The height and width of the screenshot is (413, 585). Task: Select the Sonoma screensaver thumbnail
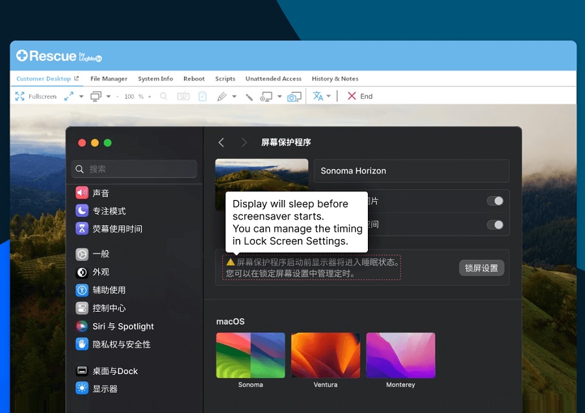tap(250, 355)
